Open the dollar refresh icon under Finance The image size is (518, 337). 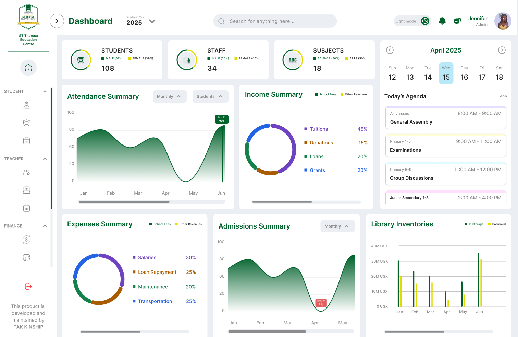pyautogui.click(x=26, y=240)
